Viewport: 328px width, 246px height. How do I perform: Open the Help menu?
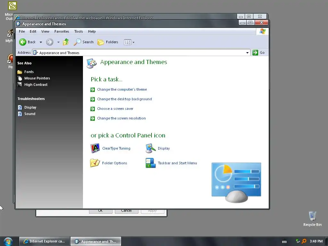pyautogui.click(x=92, y=31)
